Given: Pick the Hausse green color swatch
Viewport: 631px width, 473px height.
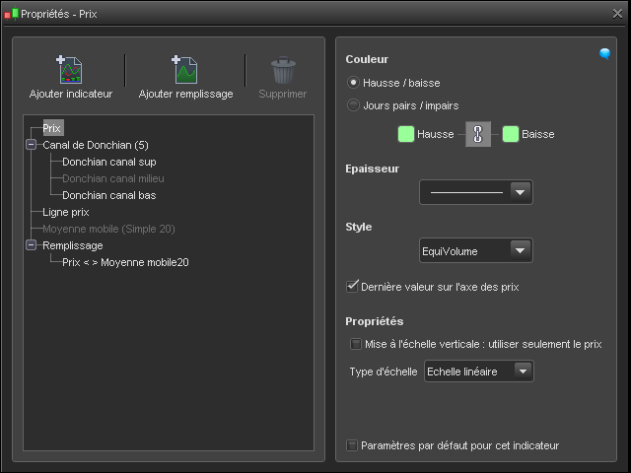Looking at the screenshot, I should point(405,134).
